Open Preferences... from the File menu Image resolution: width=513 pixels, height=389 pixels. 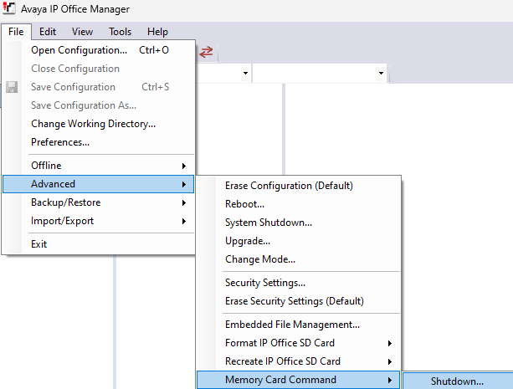[99, 142]
